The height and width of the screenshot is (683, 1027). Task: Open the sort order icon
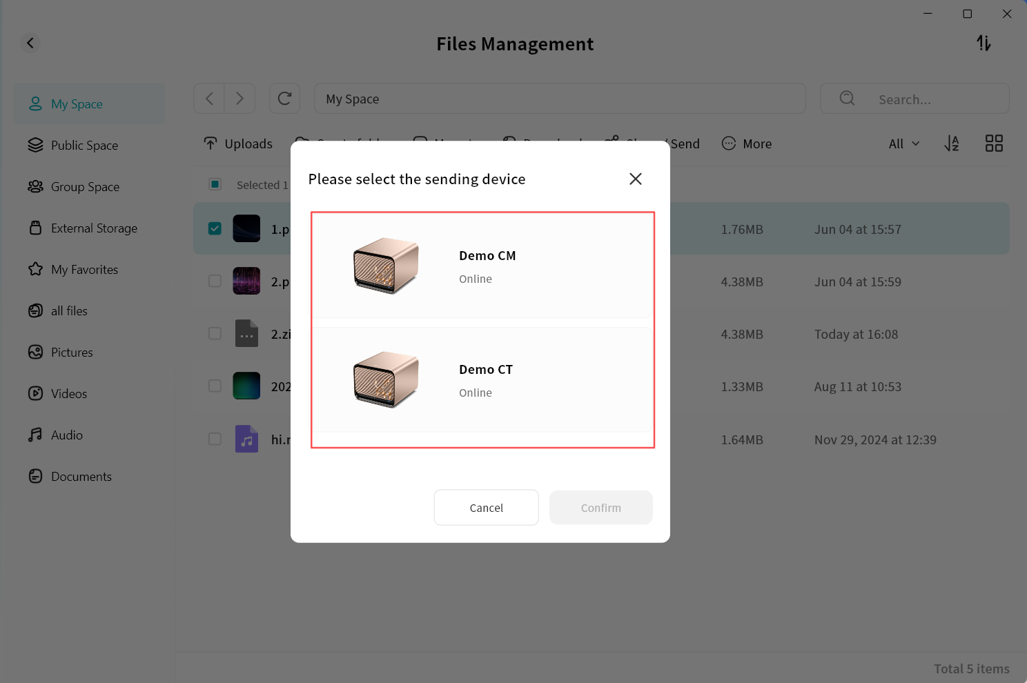[952, 143]
